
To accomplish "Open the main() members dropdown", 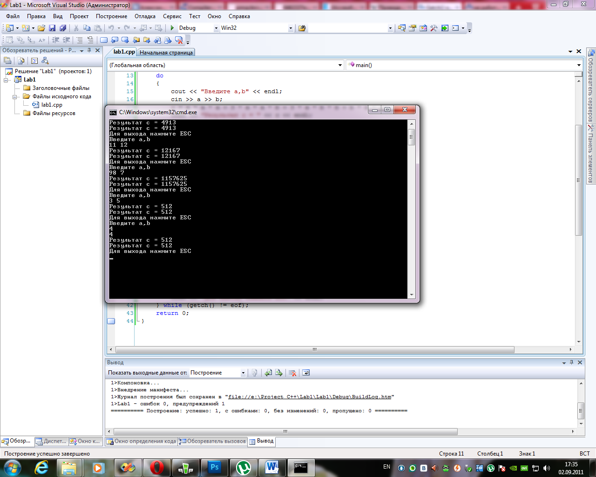I will [579, 65].
